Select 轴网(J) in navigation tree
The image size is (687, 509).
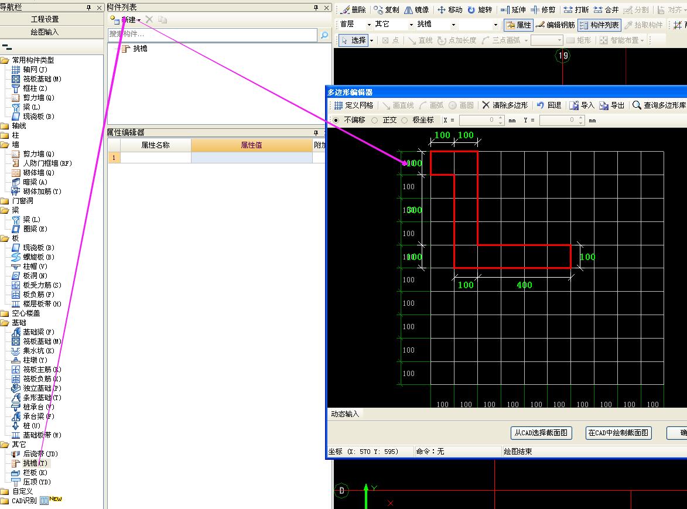[29, 70]
